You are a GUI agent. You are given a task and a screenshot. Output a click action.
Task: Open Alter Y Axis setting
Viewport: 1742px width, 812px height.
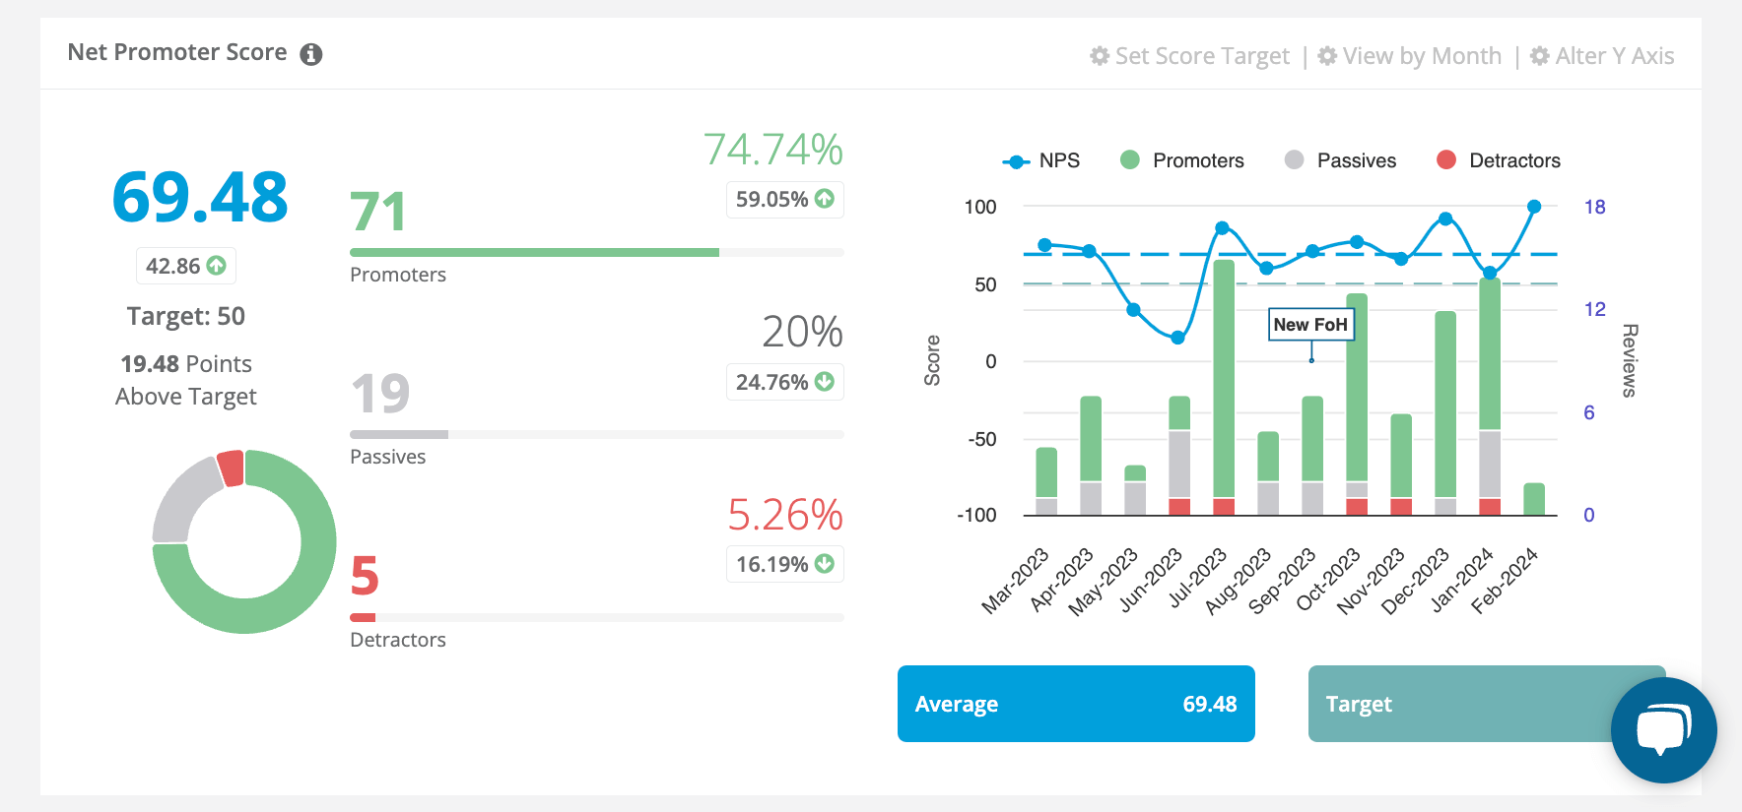(1614, 56)
